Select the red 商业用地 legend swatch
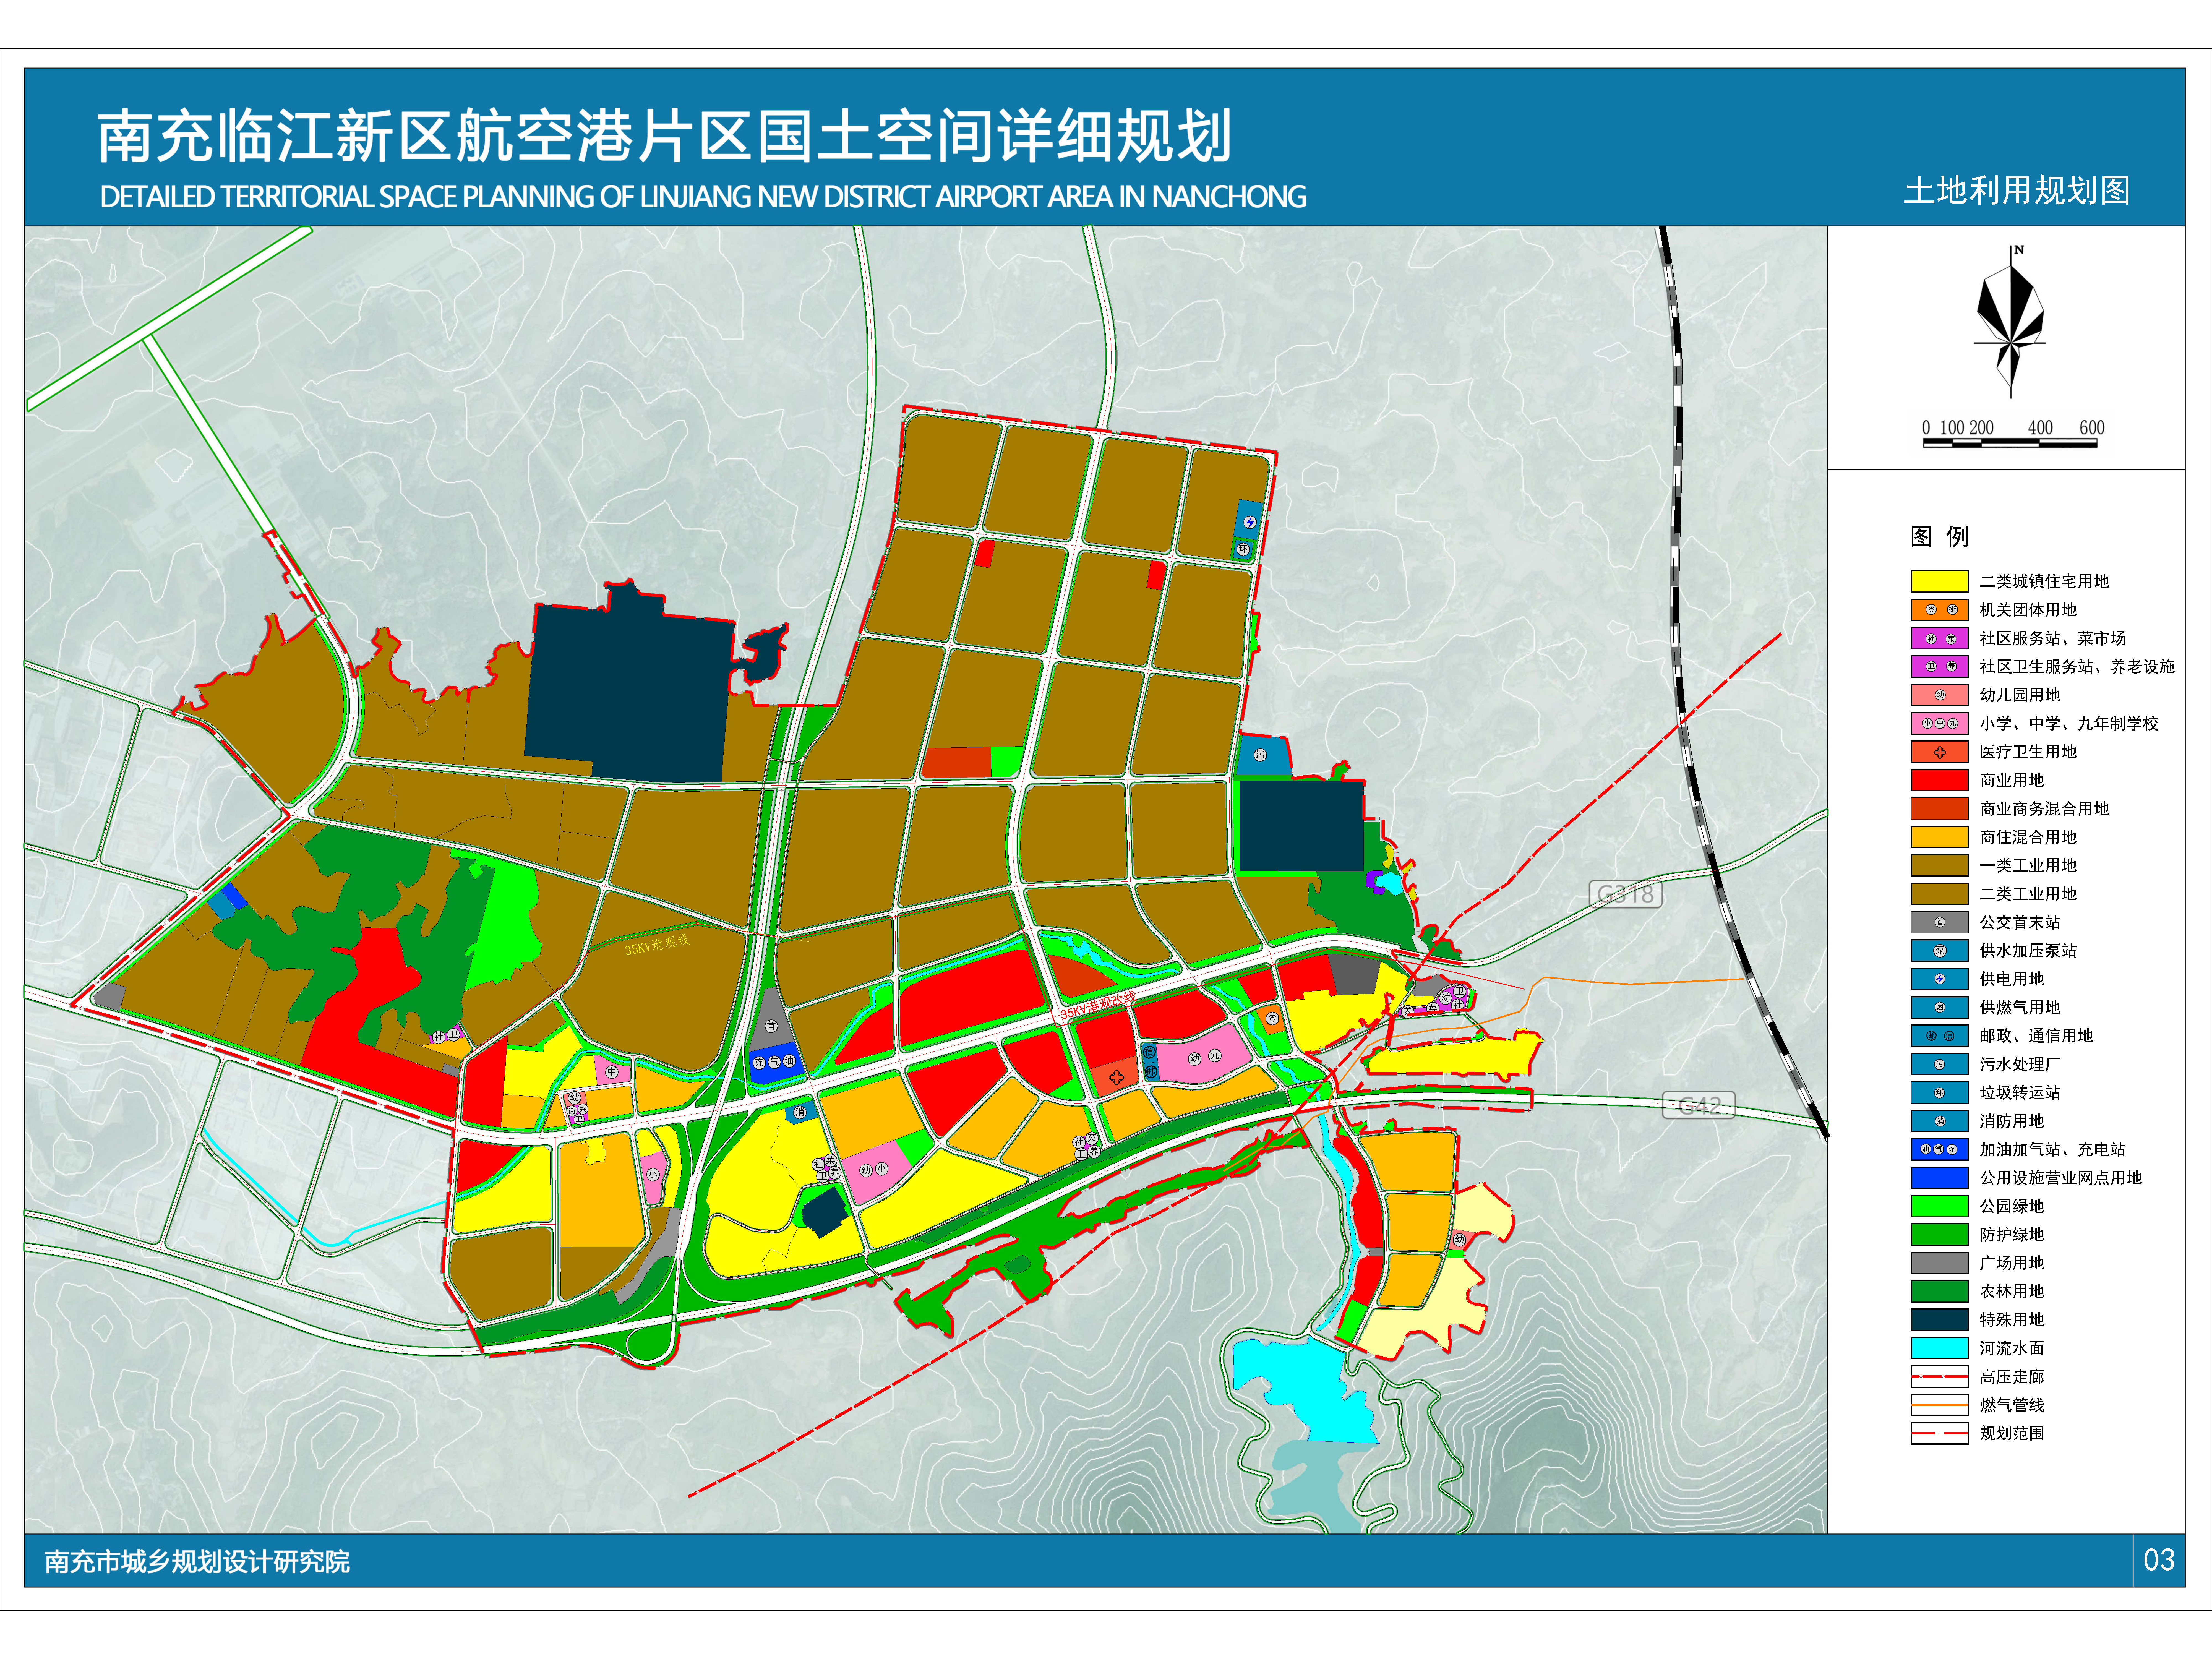This screenshot has height=1659, width=2212. (x=1939, y=780)
